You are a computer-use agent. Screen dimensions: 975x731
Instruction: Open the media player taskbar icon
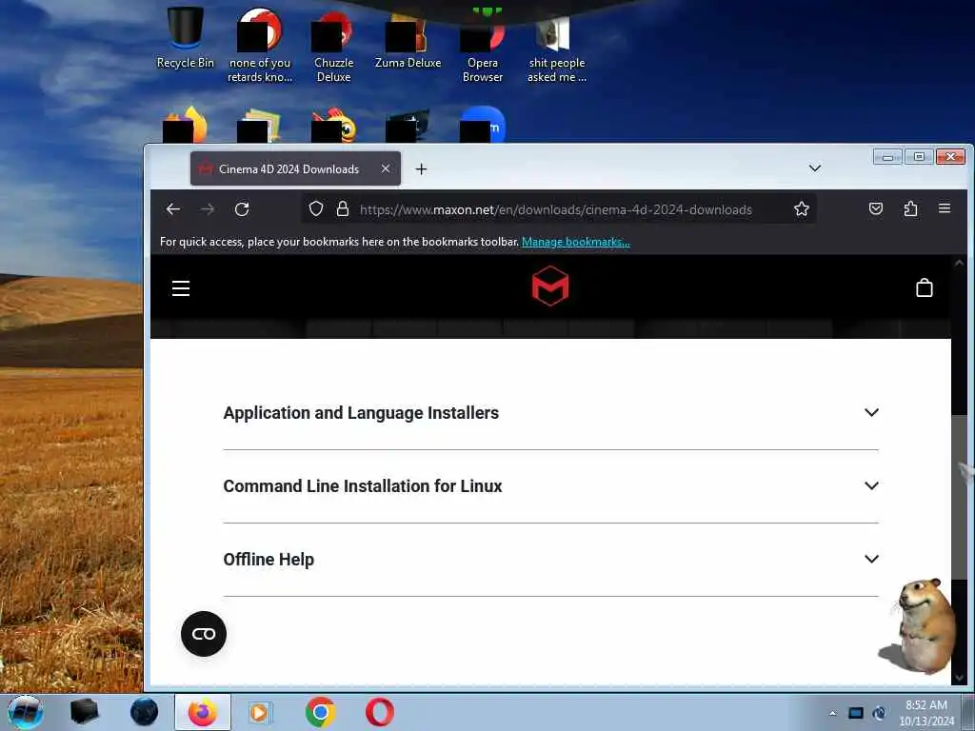[260, 712]
